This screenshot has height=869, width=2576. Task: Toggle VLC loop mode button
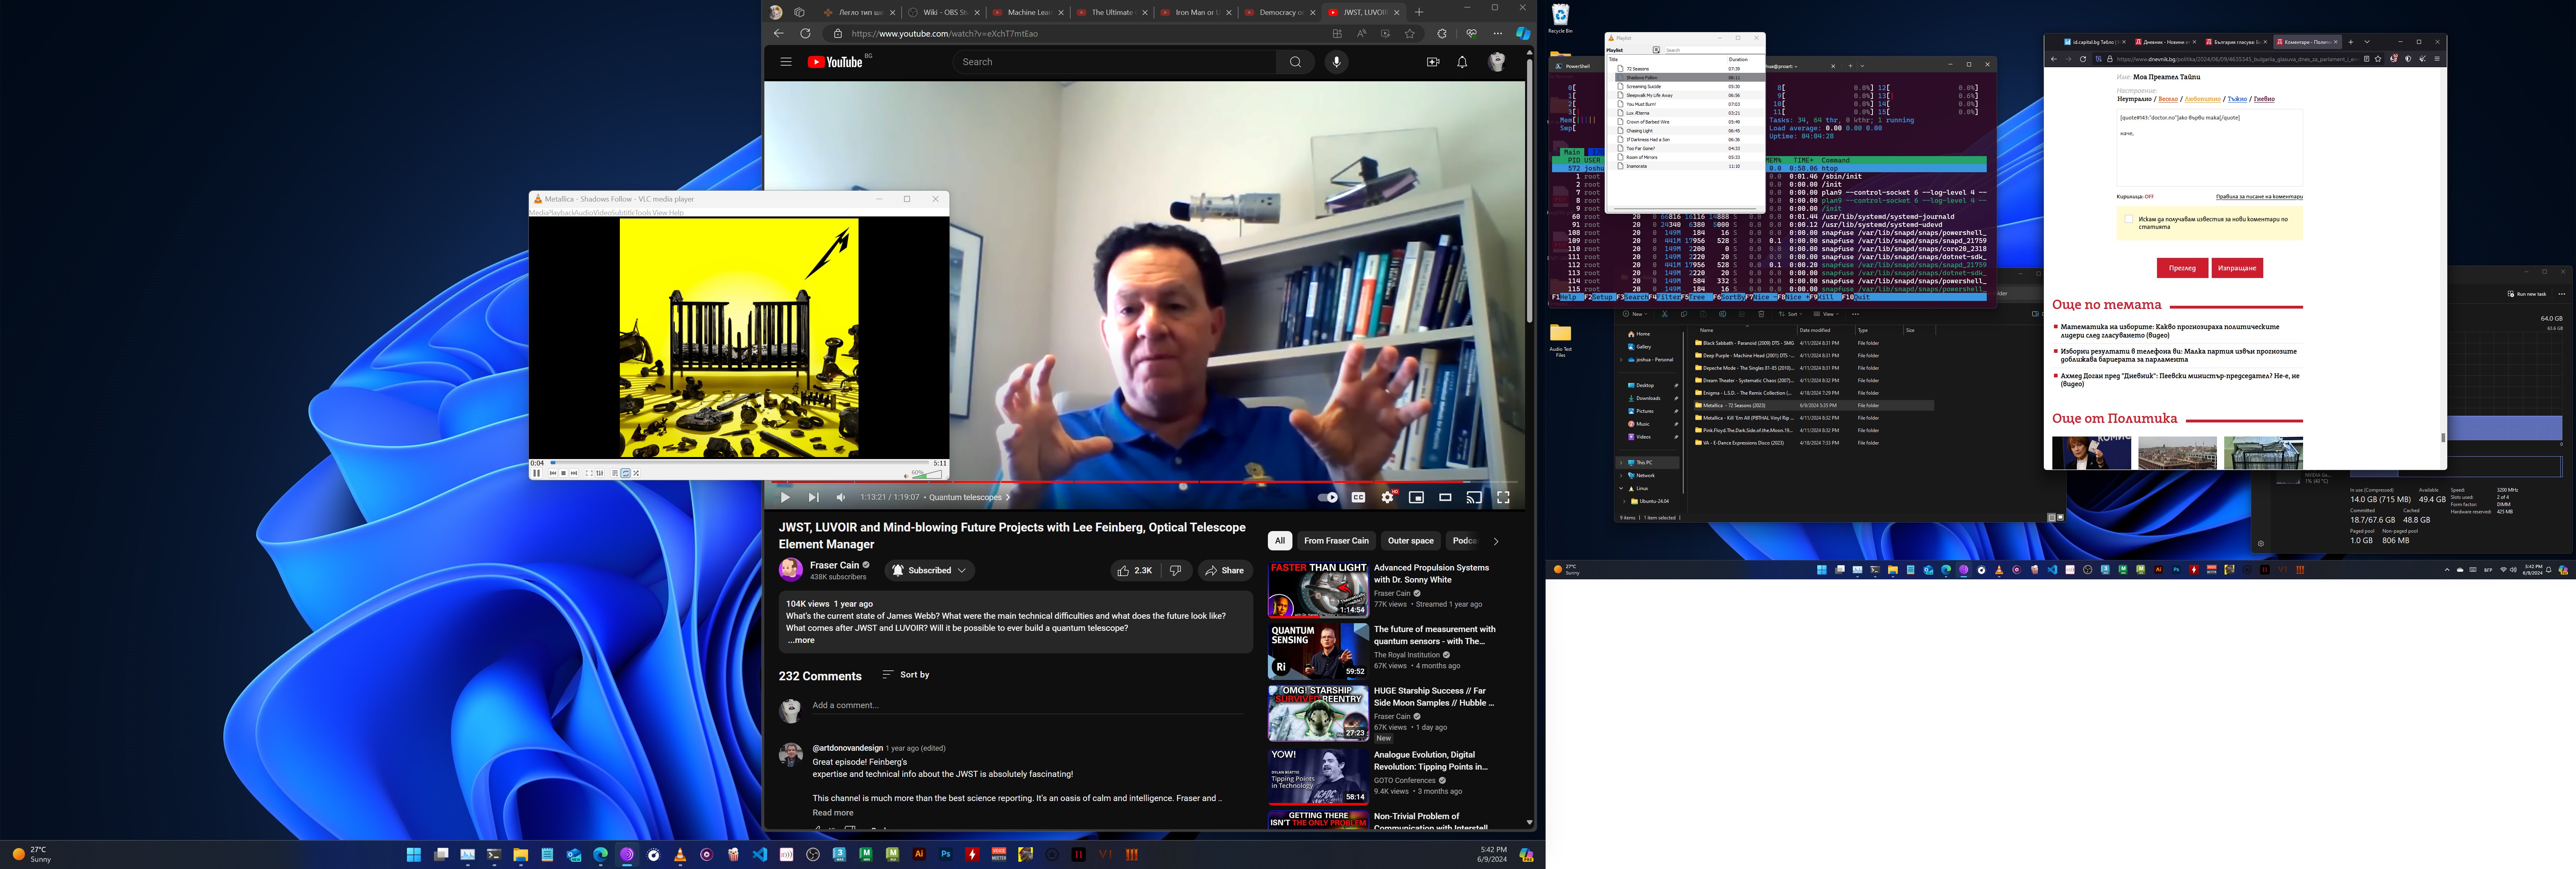626,473
